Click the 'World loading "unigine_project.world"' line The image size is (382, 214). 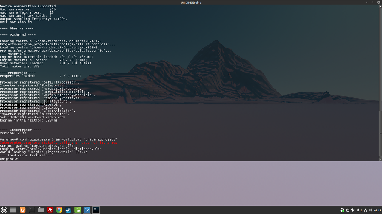pos(44,152)
